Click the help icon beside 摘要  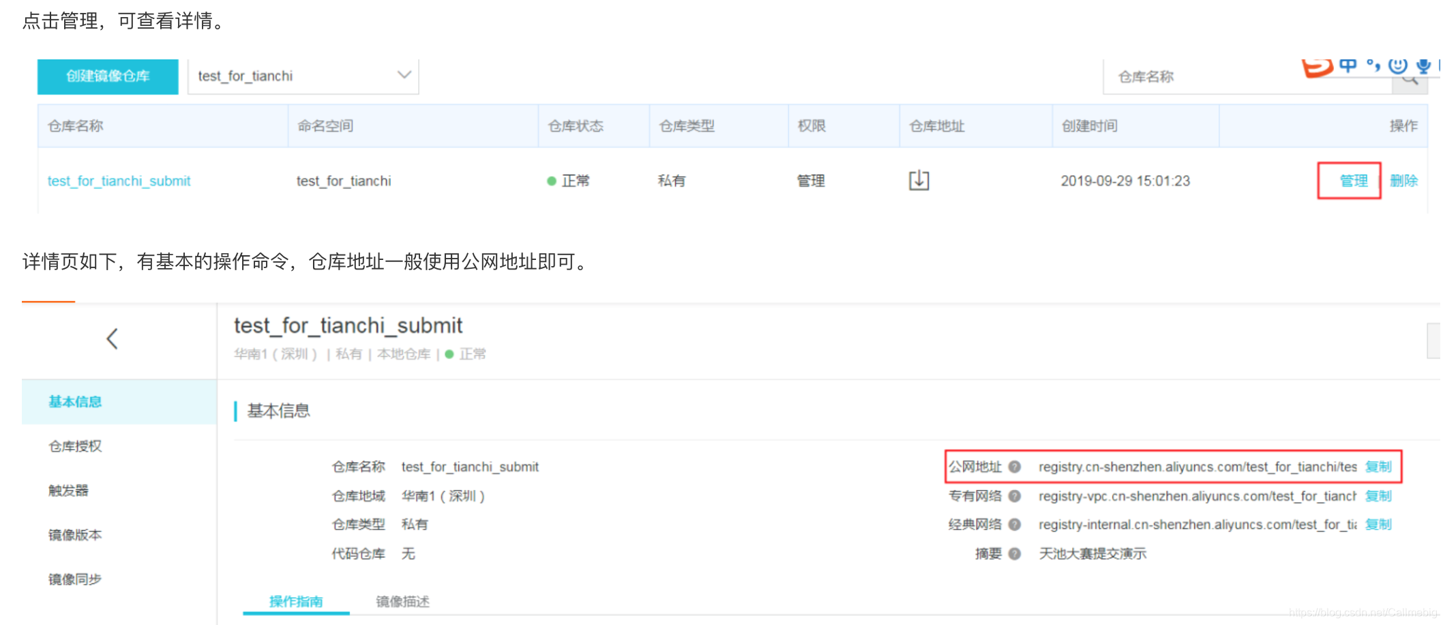(1014, 553)
